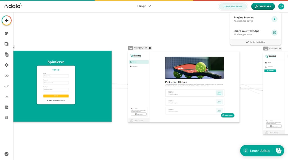Click the home icon next to Category List
Image resolution: width=288 pixels, height=160 pixels.
tap(150, 48)
